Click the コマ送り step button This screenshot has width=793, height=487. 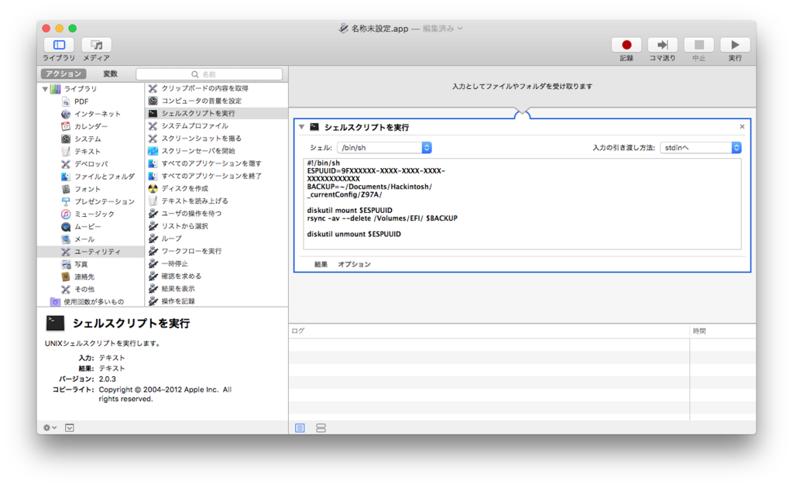pyautogui.click(x=663, y=45)
